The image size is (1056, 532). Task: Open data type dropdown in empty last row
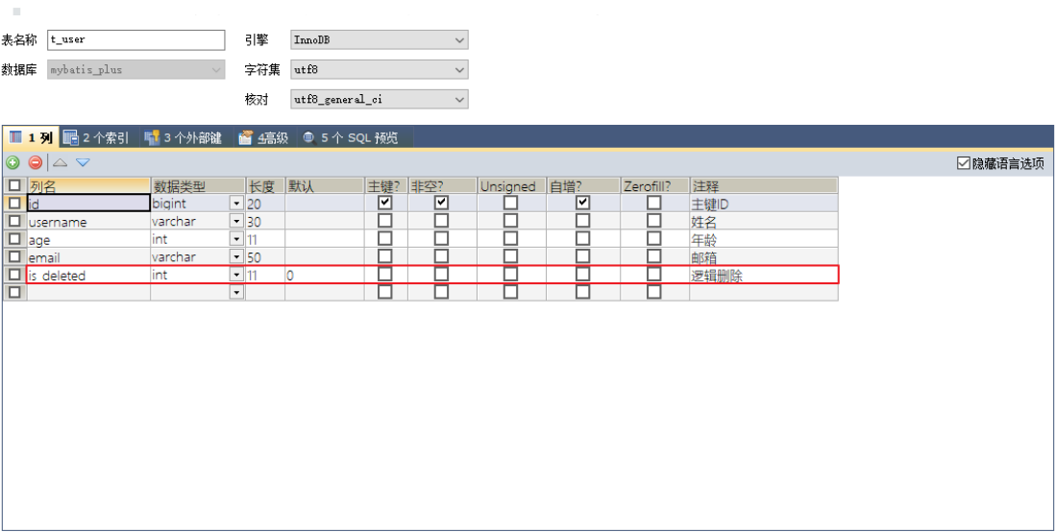click(236, 292)
